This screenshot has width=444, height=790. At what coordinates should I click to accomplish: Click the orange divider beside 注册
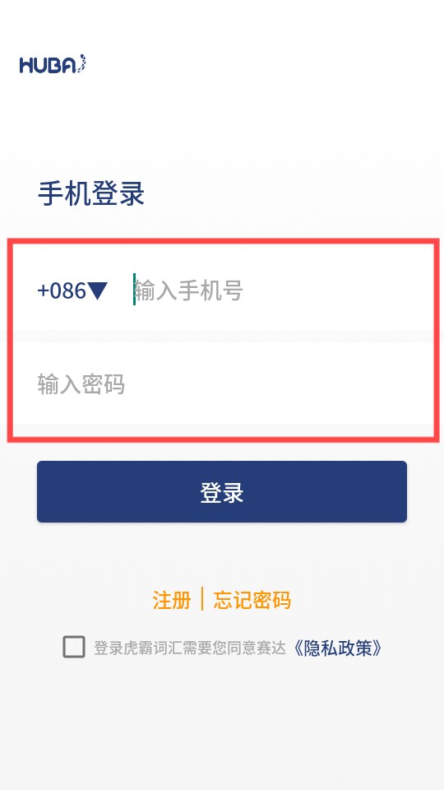coord(202,599)
